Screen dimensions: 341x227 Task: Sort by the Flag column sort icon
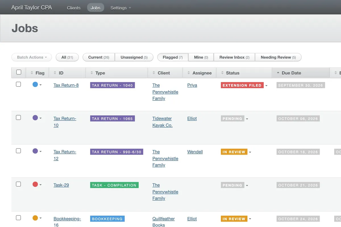(32, 73)
